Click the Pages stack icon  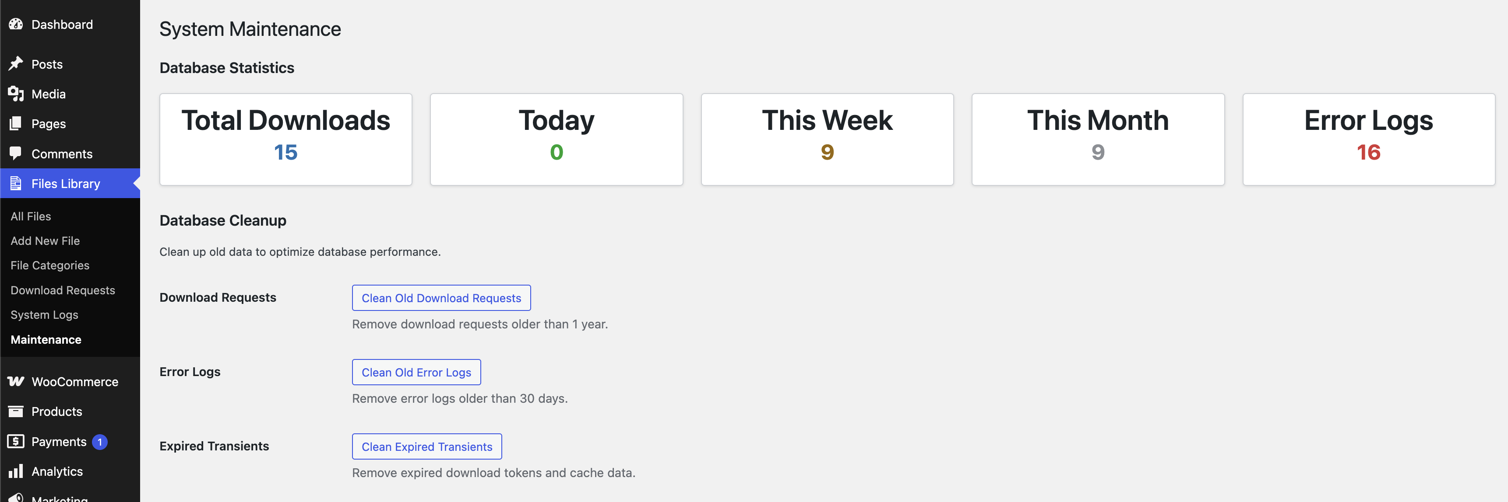16,123
